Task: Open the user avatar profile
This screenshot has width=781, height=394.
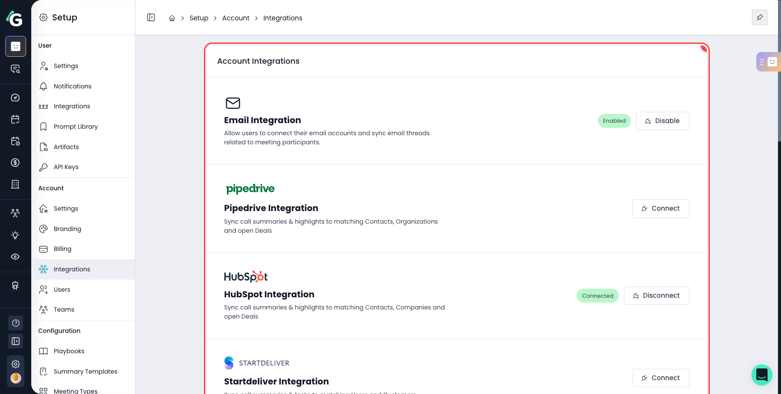Action: pos(16,378)
